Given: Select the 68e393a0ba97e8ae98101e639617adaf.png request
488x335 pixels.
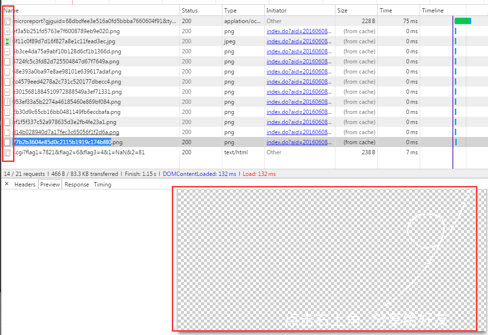Looking at the screenshot, I should click(x=67, y=72).
